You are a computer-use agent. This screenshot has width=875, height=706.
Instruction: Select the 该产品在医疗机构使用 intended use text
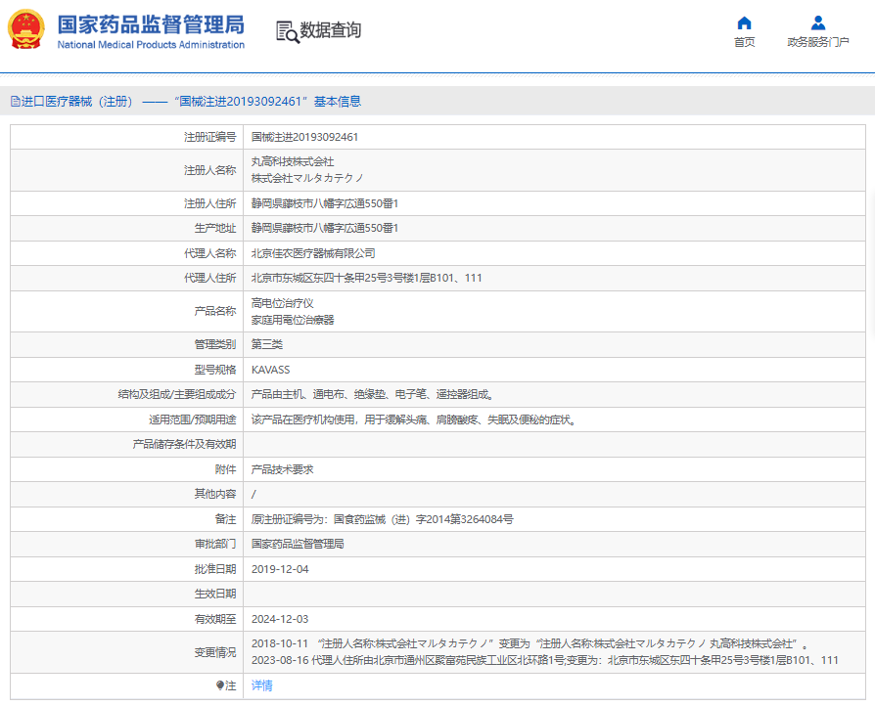pos(413,419)
